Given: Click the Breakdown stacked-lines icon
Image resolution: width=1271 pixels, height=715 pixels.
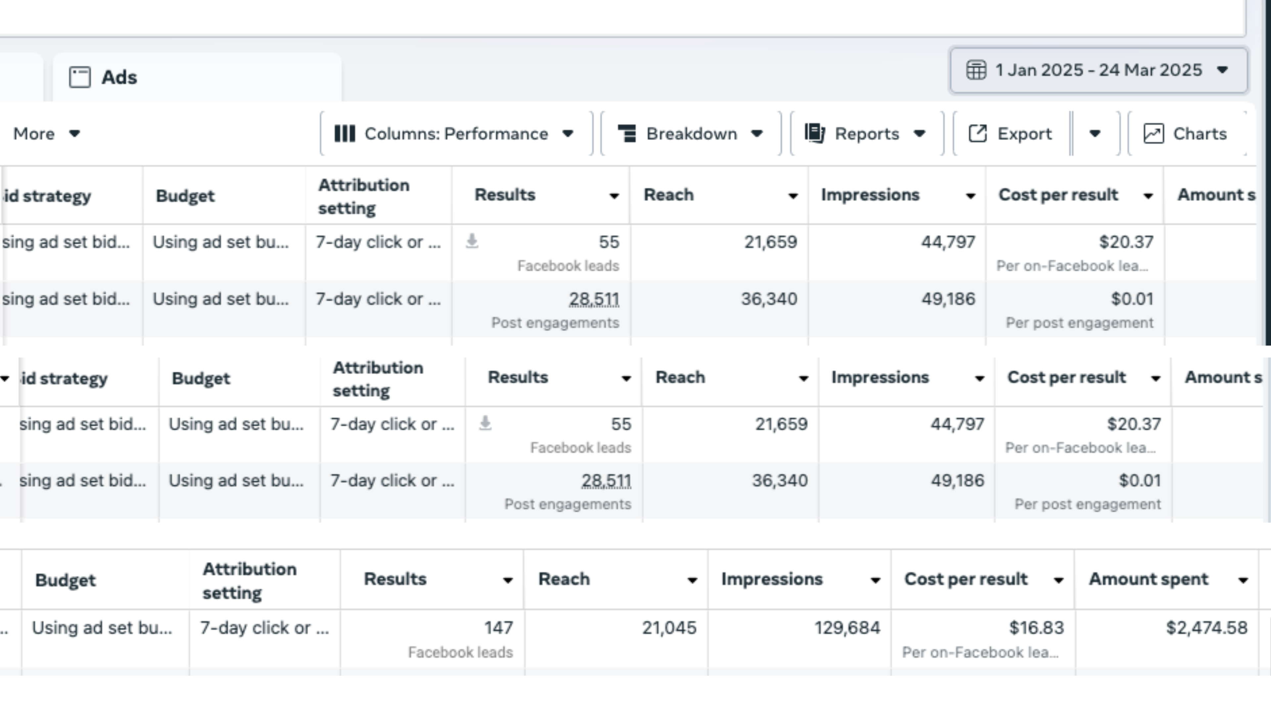Looking at the screenshot, I should coord(627,134).
